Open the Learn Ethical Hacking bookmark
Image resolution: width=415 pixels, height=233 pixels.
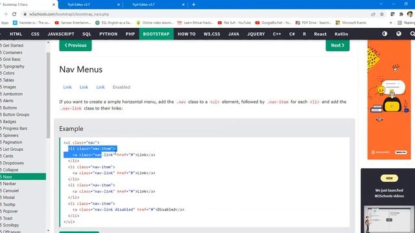point(195,23)
